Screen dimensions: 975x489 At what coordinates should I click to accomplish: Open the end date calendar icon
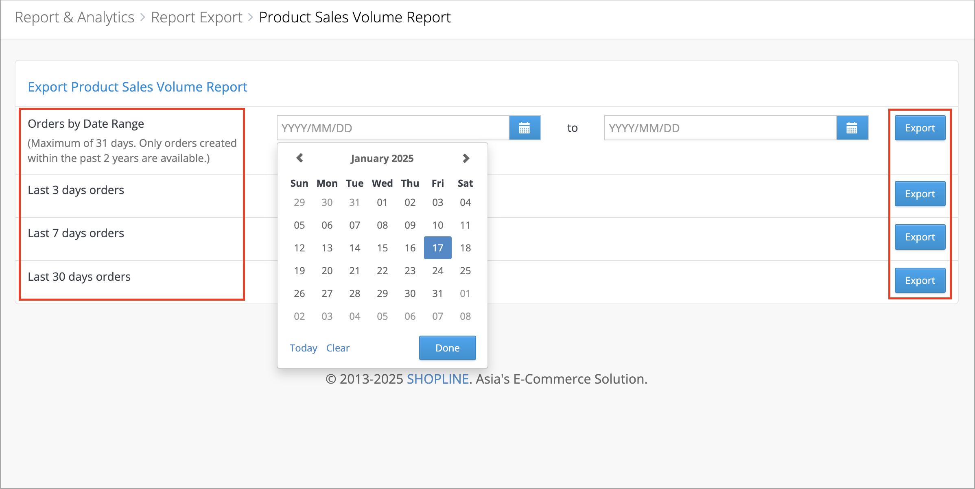coord(852,128)
